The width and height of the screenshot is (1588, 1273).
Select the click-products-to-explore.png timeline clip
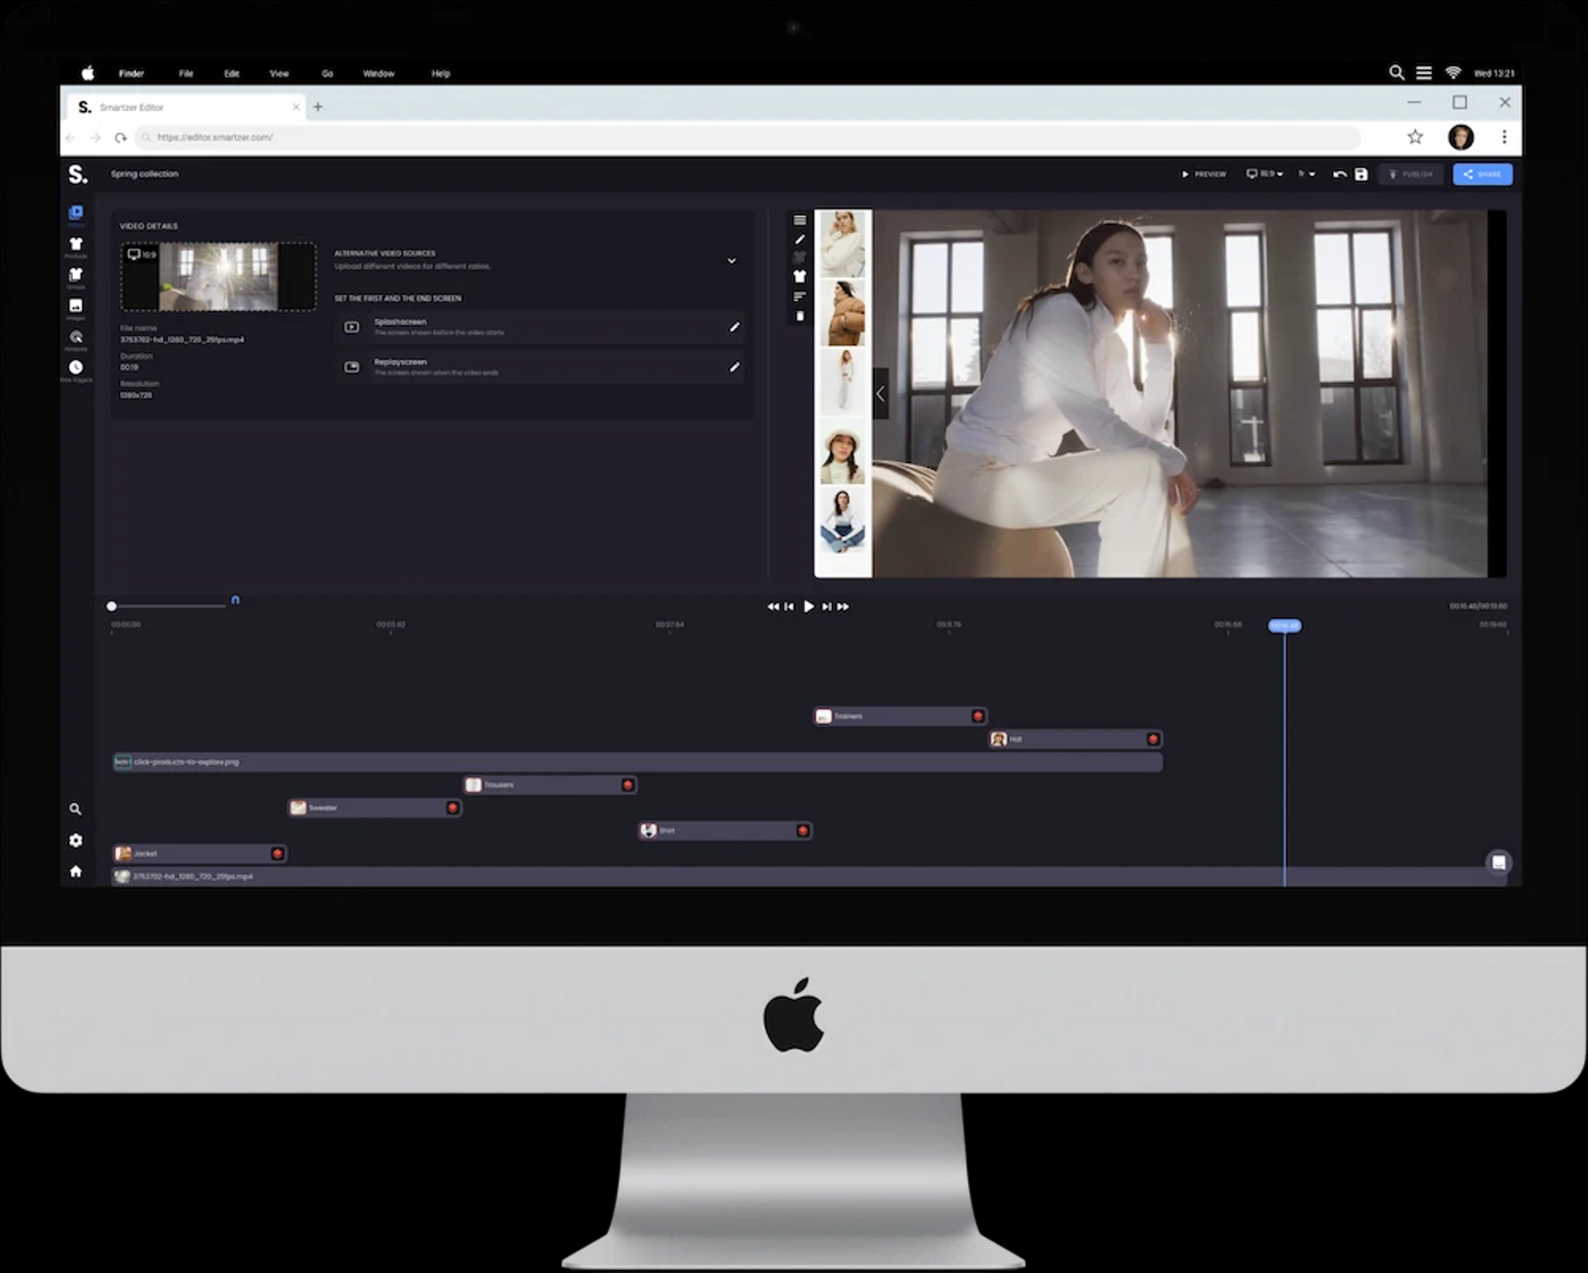(x=637, y=762)
